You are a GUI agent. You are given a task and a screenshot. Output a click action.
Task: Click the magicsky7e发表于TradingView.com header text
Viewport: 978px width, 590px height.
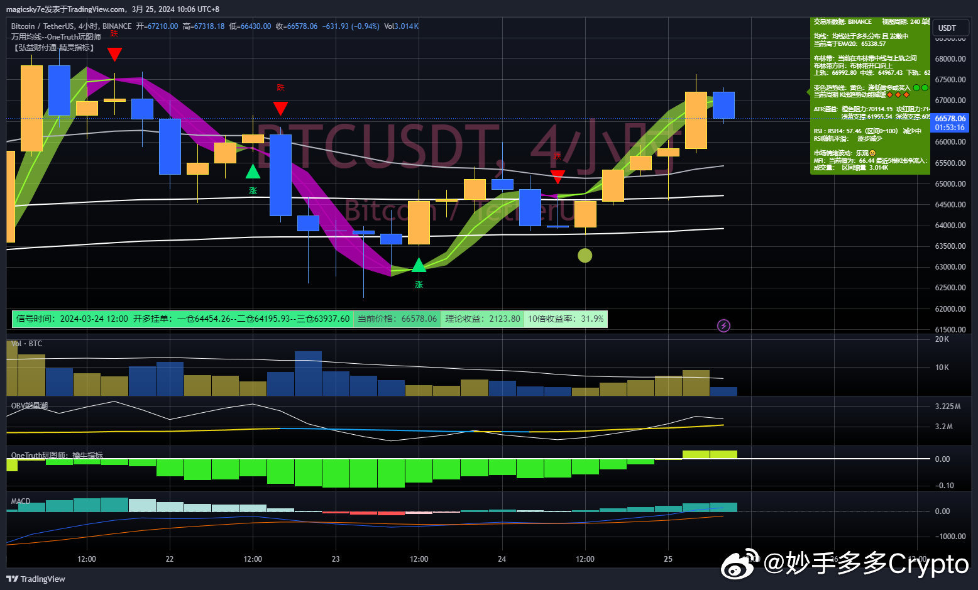pyautogui.click(x=65, y=9)
